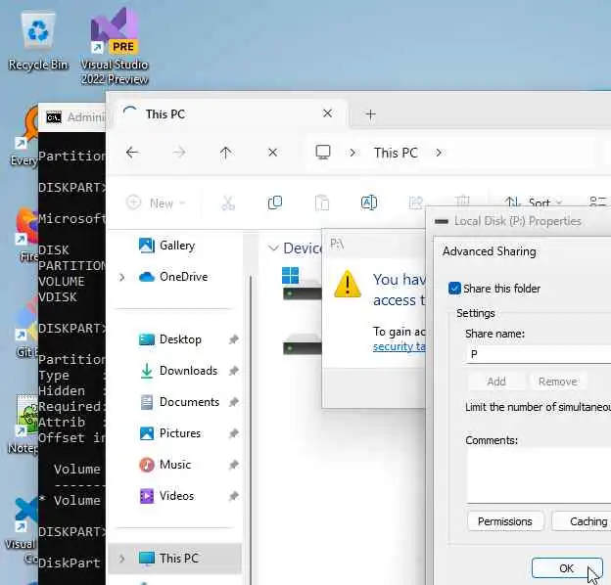This screenshot has height=585, width=611.
Task: Open the New dropdown menu
Action: click(x=156, y=202)
